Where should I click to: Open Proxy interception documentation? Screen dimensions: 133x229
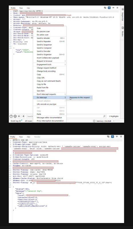pos(50,121)
